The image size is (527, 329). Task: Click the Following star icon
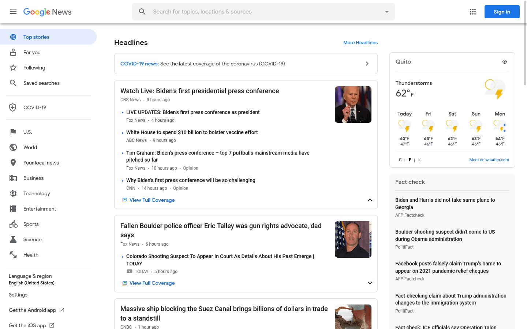coord(13,68)
